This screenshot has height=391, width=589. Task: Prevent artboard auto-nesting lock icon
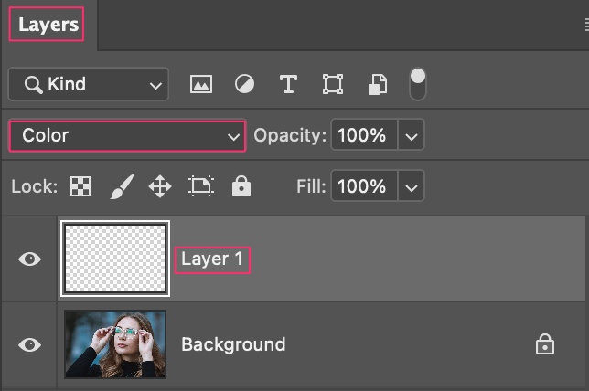[x=201, y=186]
